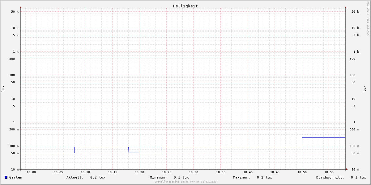Click the '50 k' label on right axis

355,12
